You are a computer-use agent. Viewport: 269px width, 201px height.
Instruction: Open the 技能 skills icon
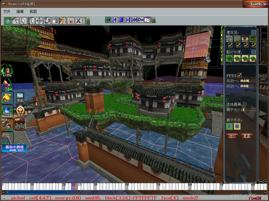7,111
